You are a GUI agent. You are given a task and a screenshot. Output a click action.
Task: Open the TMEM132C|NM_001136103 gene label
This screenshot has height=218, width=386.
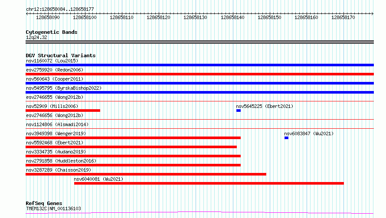pos(53,208)
